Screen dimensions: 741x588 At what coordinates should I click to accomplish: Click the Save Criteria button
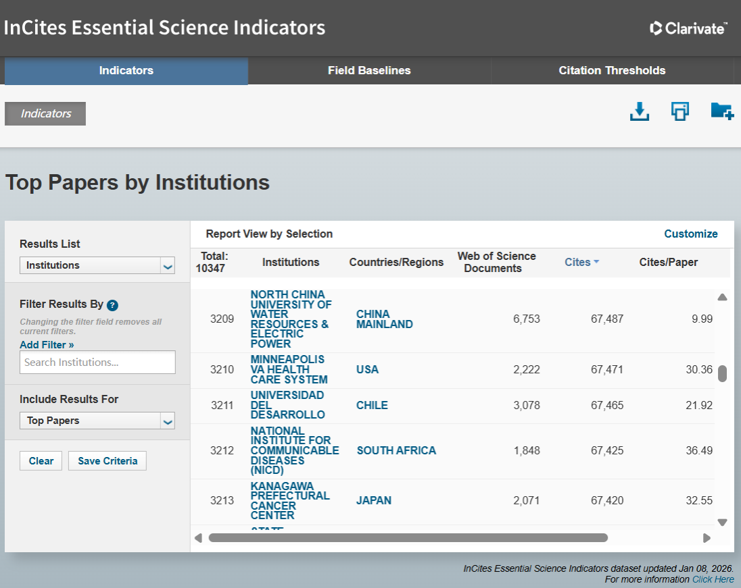point(107,461)
